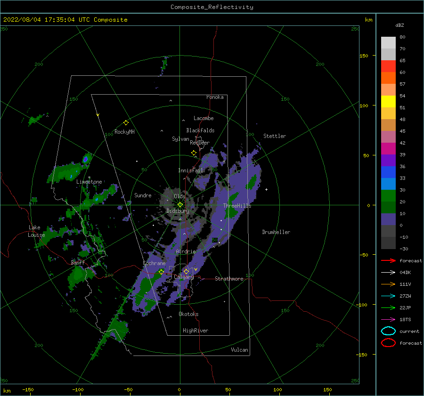Click the Lacombe city label
The image size is (424, 396).
coord(204,118)
